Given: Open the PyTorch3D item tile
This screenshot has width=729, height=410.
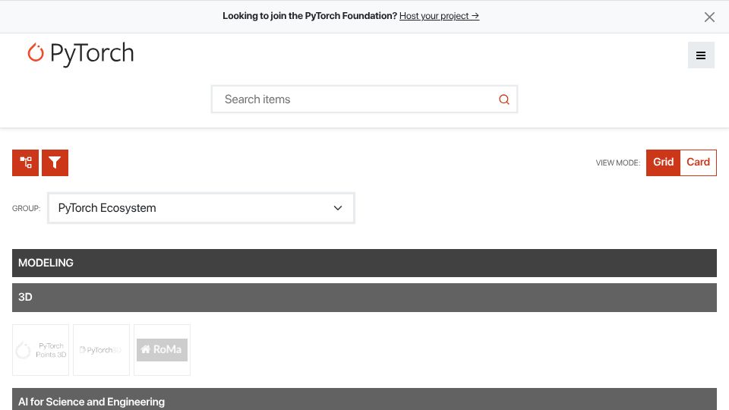Looking at the screenshot, I should click(x=101, y=350).
